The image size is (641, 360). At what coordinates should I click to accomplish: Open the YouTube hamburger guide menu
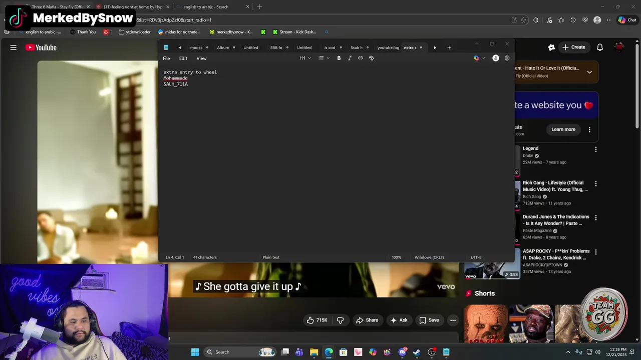tap(14, 47)
